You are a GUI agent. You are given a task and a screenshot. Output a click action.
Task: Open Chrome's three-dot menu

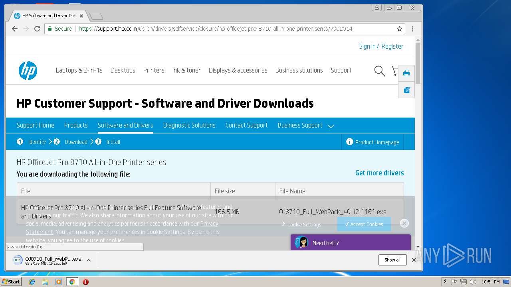click(412, 29)
